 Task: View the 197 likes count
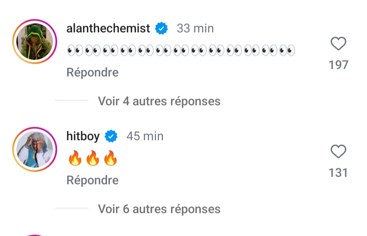point(338,65)
